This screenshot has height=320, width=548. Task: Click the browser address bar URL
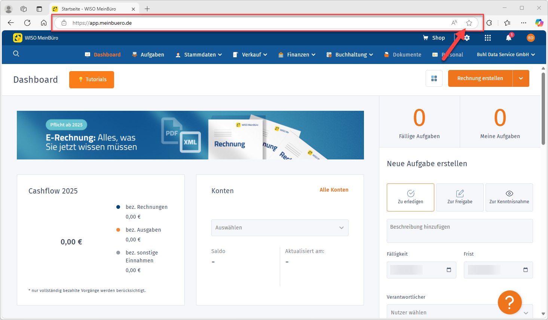[102, 23]
